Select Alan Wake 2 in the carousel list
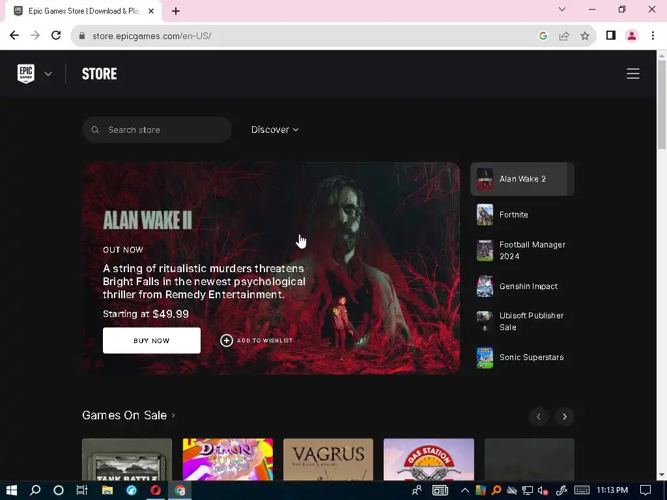This screenshot has height=500, width=667. (522, 179)
